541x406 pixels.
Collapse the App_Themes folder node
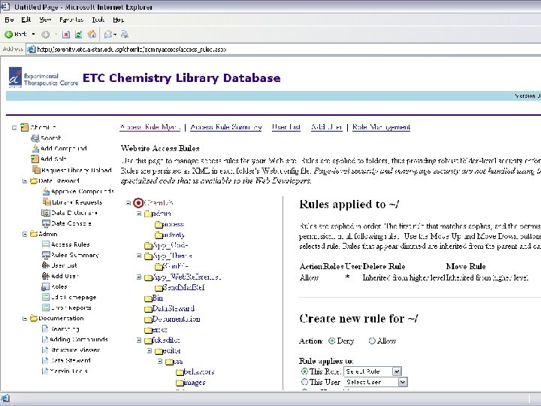click(x=139, y=256)
